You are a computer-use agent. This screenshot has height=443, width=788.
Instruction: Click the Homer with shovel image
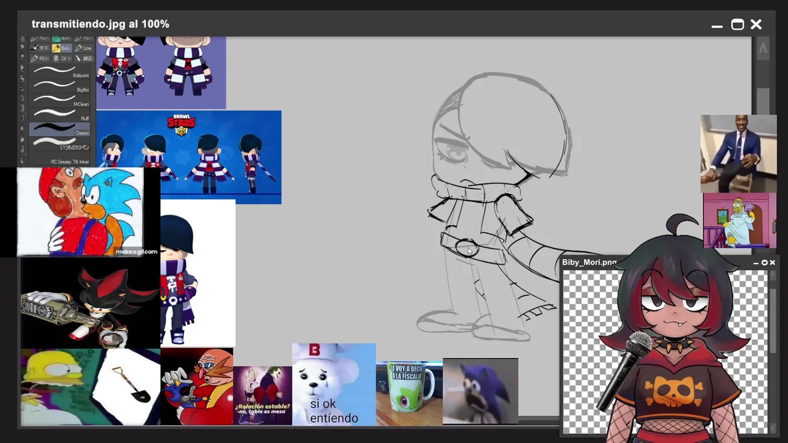pyautogui.click(x=90, y=388)
